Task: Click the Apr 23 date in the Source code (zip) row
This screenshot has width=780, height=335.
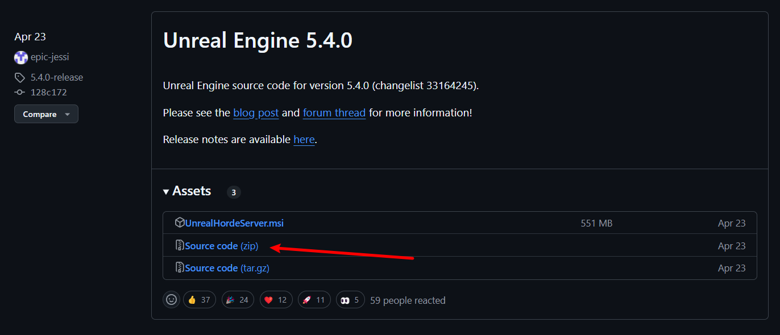Action: [x=732, y=246]
